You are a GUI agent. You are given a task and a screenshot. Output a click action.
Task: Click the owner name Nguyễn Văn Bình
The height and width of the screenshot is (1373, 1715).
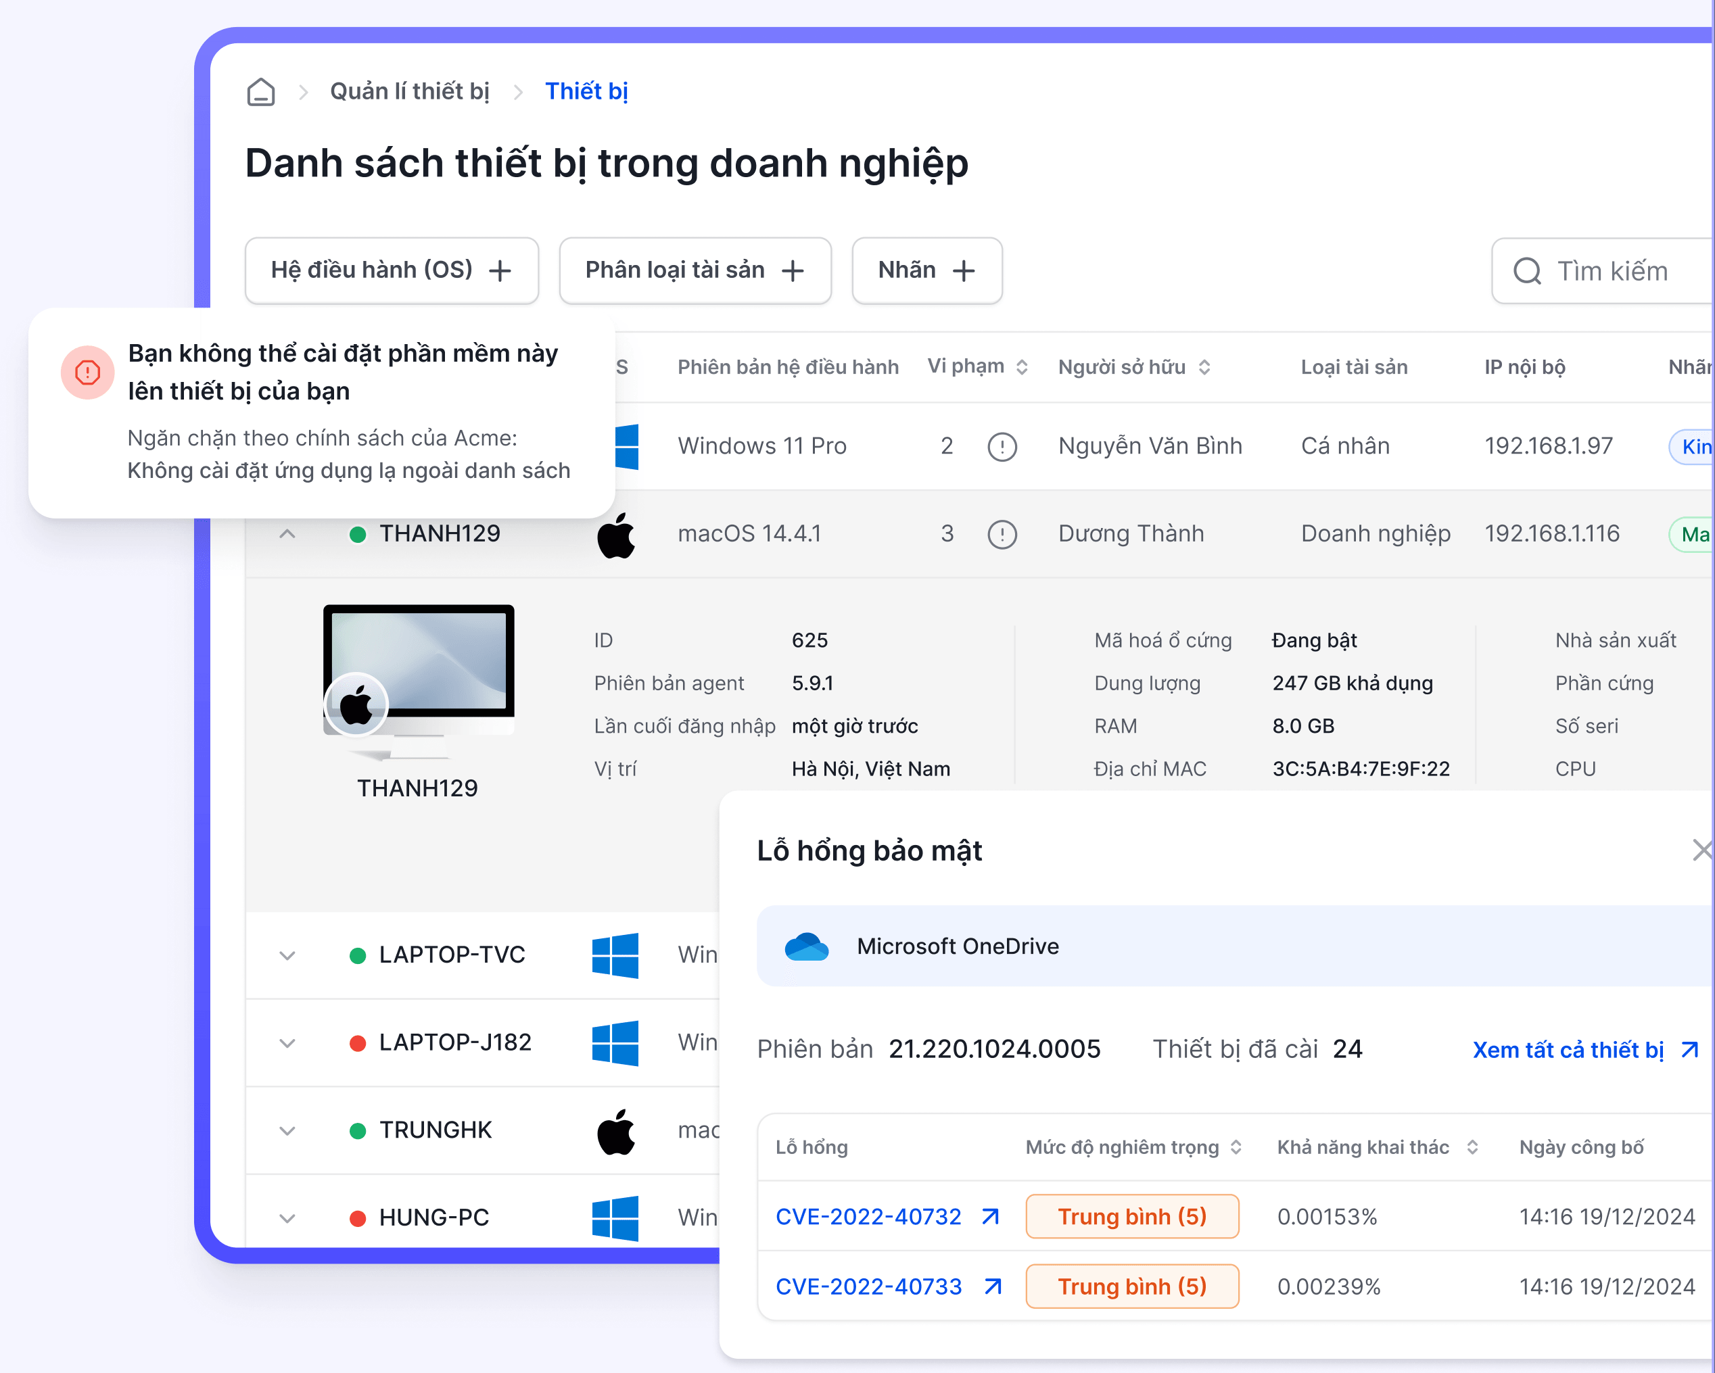[x=1150, y=446]
